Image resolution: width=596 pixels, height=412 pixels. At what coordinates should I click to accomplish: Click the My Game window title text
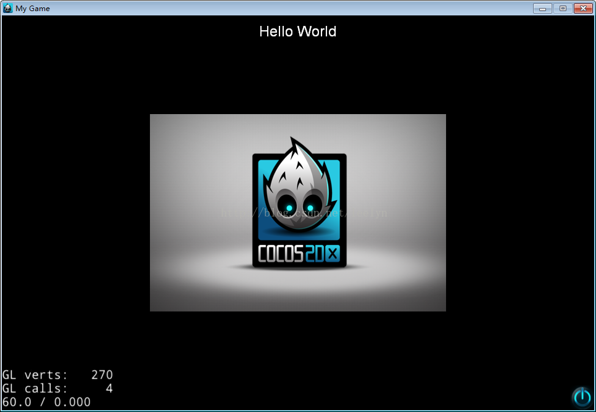point(33,9)
